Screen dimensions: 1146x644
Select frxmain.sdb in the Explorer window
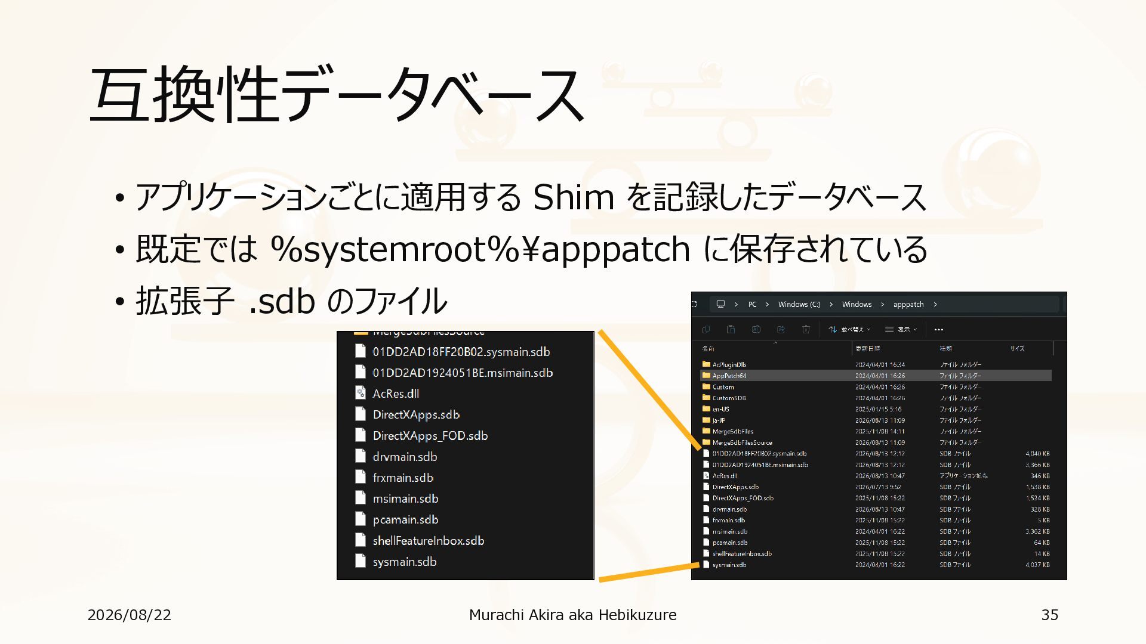click(x=728, y=521)
